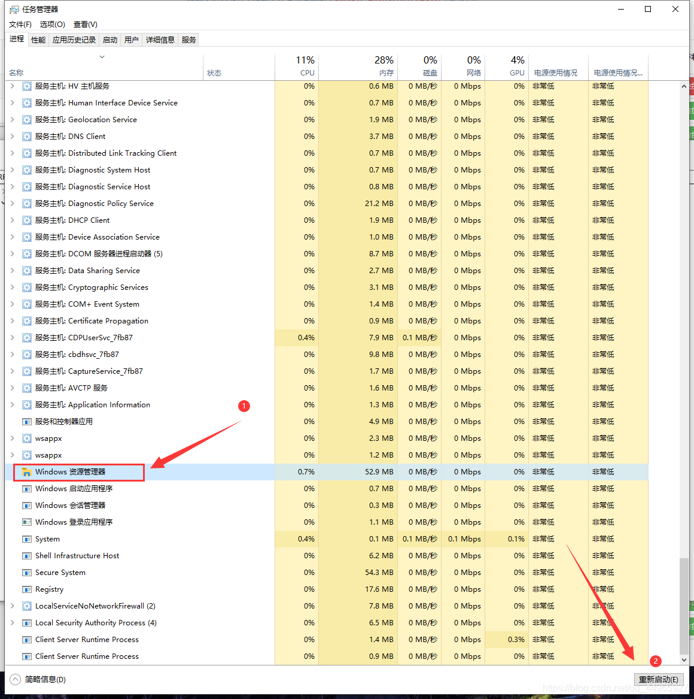694x699 pixels.
Task: Switch to the 性能 tab
Action: 38,40
